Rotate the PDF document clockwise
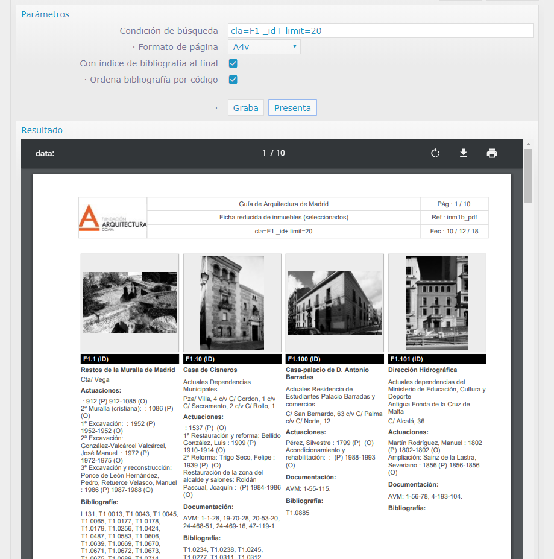This screenshot has height=559, width=554. 435,153
